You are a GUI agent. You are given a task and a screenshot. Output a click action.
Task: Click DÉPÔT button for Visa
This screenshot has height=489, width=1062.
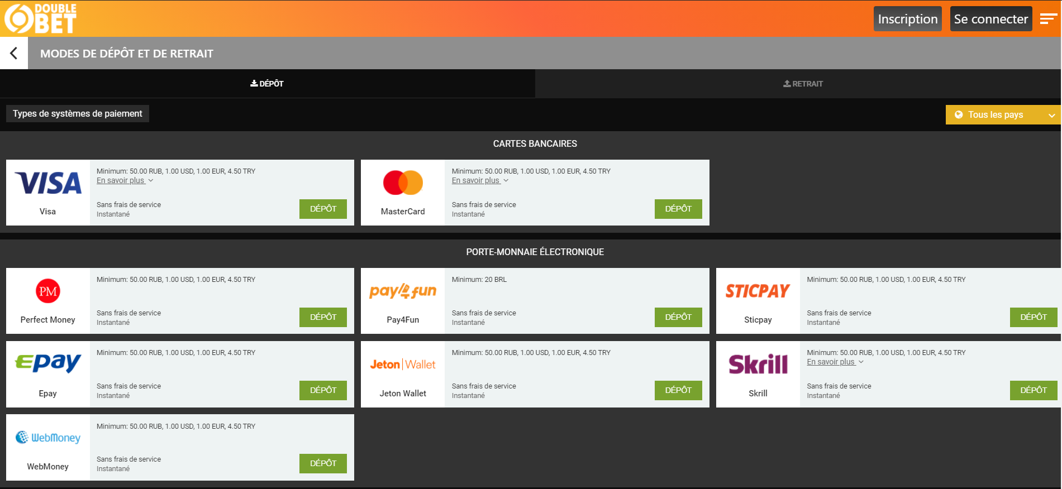323,209
